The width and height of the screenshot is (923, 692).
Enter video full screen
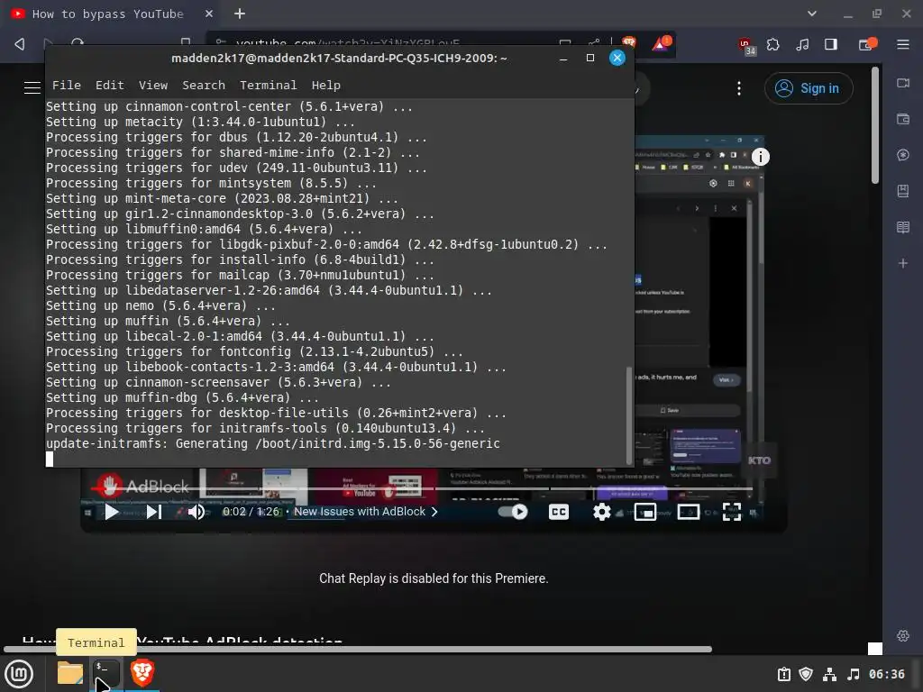pos(732,512)
